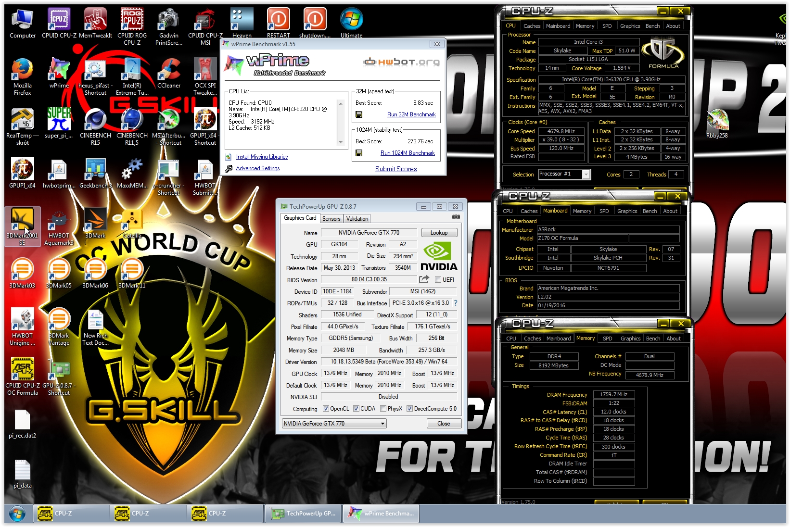This screenshot has height=527, width=790.
Task: Click Submit Scores link in wPrime
Action: coord(396,169)
